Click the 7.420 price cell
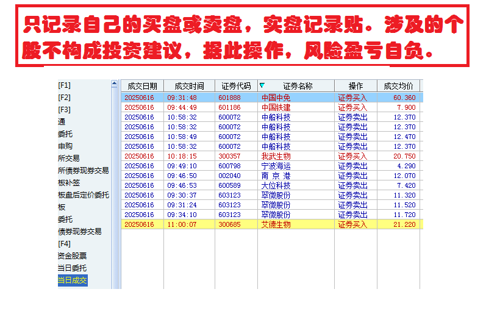The width and height of the screenshot is (486, 314). [406, 186]
